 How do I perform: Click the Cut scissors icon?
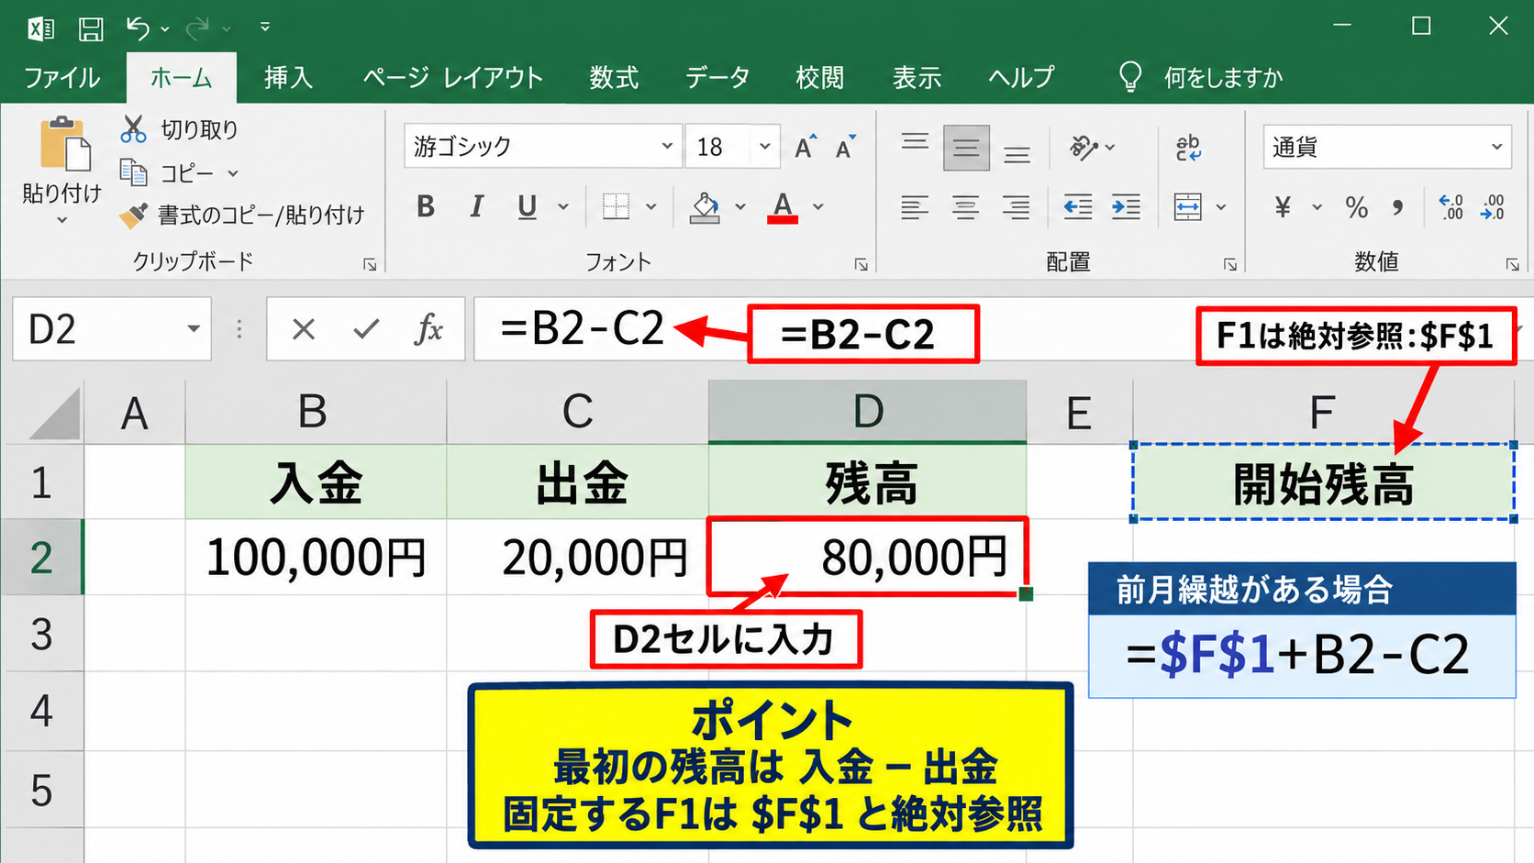click(x=133, y=129)
